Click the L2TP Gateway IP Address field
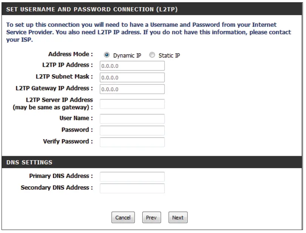306x233 pixels. pos(132,89)
